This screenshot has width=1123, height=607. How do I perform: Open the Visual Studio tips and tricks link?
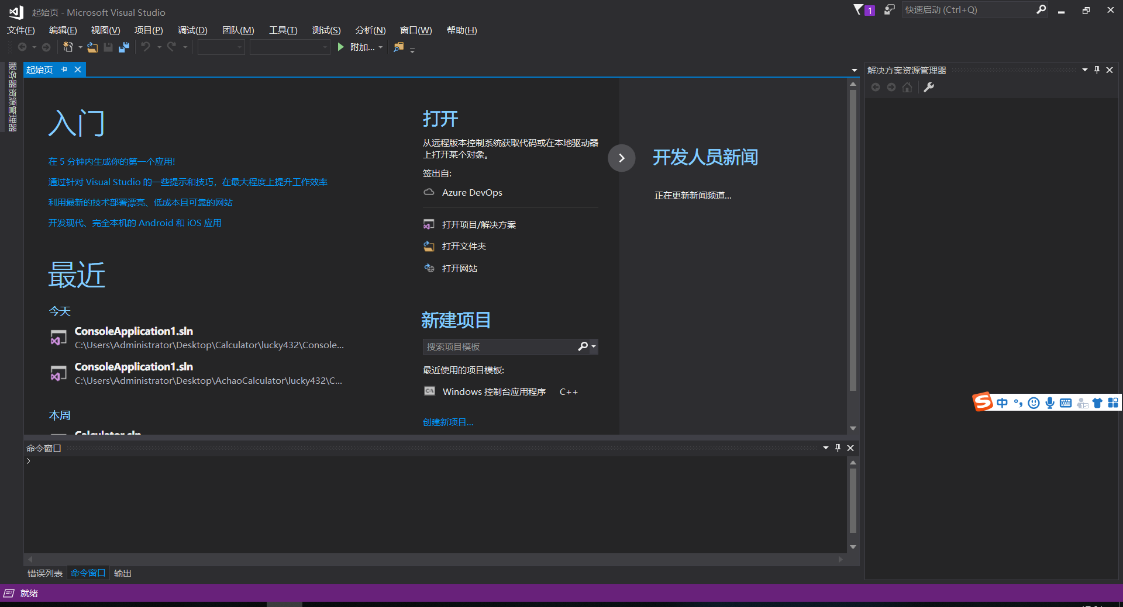[x=188, y=182]
